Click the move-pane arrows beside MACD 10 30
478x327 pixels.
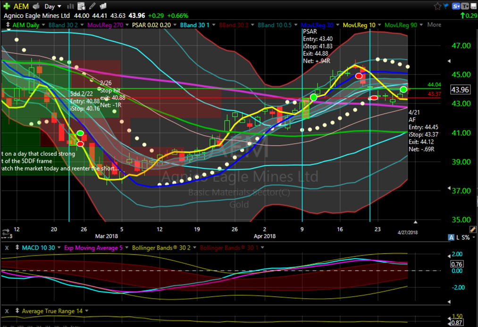coord(17,247)
